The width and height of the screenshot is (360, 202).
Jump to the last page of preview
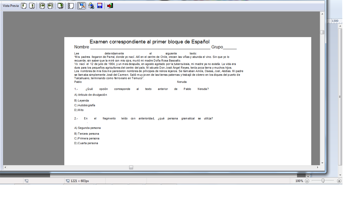click(x=50, y=6)
